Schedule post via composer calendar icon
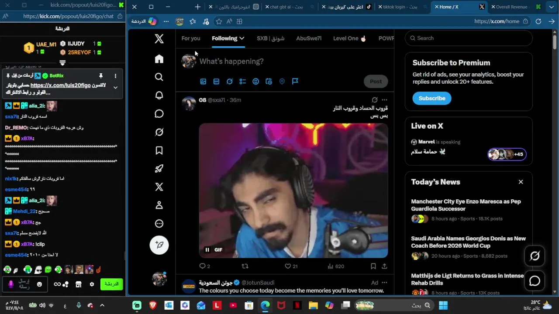The height and width of the screenshot is (314, 559). [x=269, y=82]
